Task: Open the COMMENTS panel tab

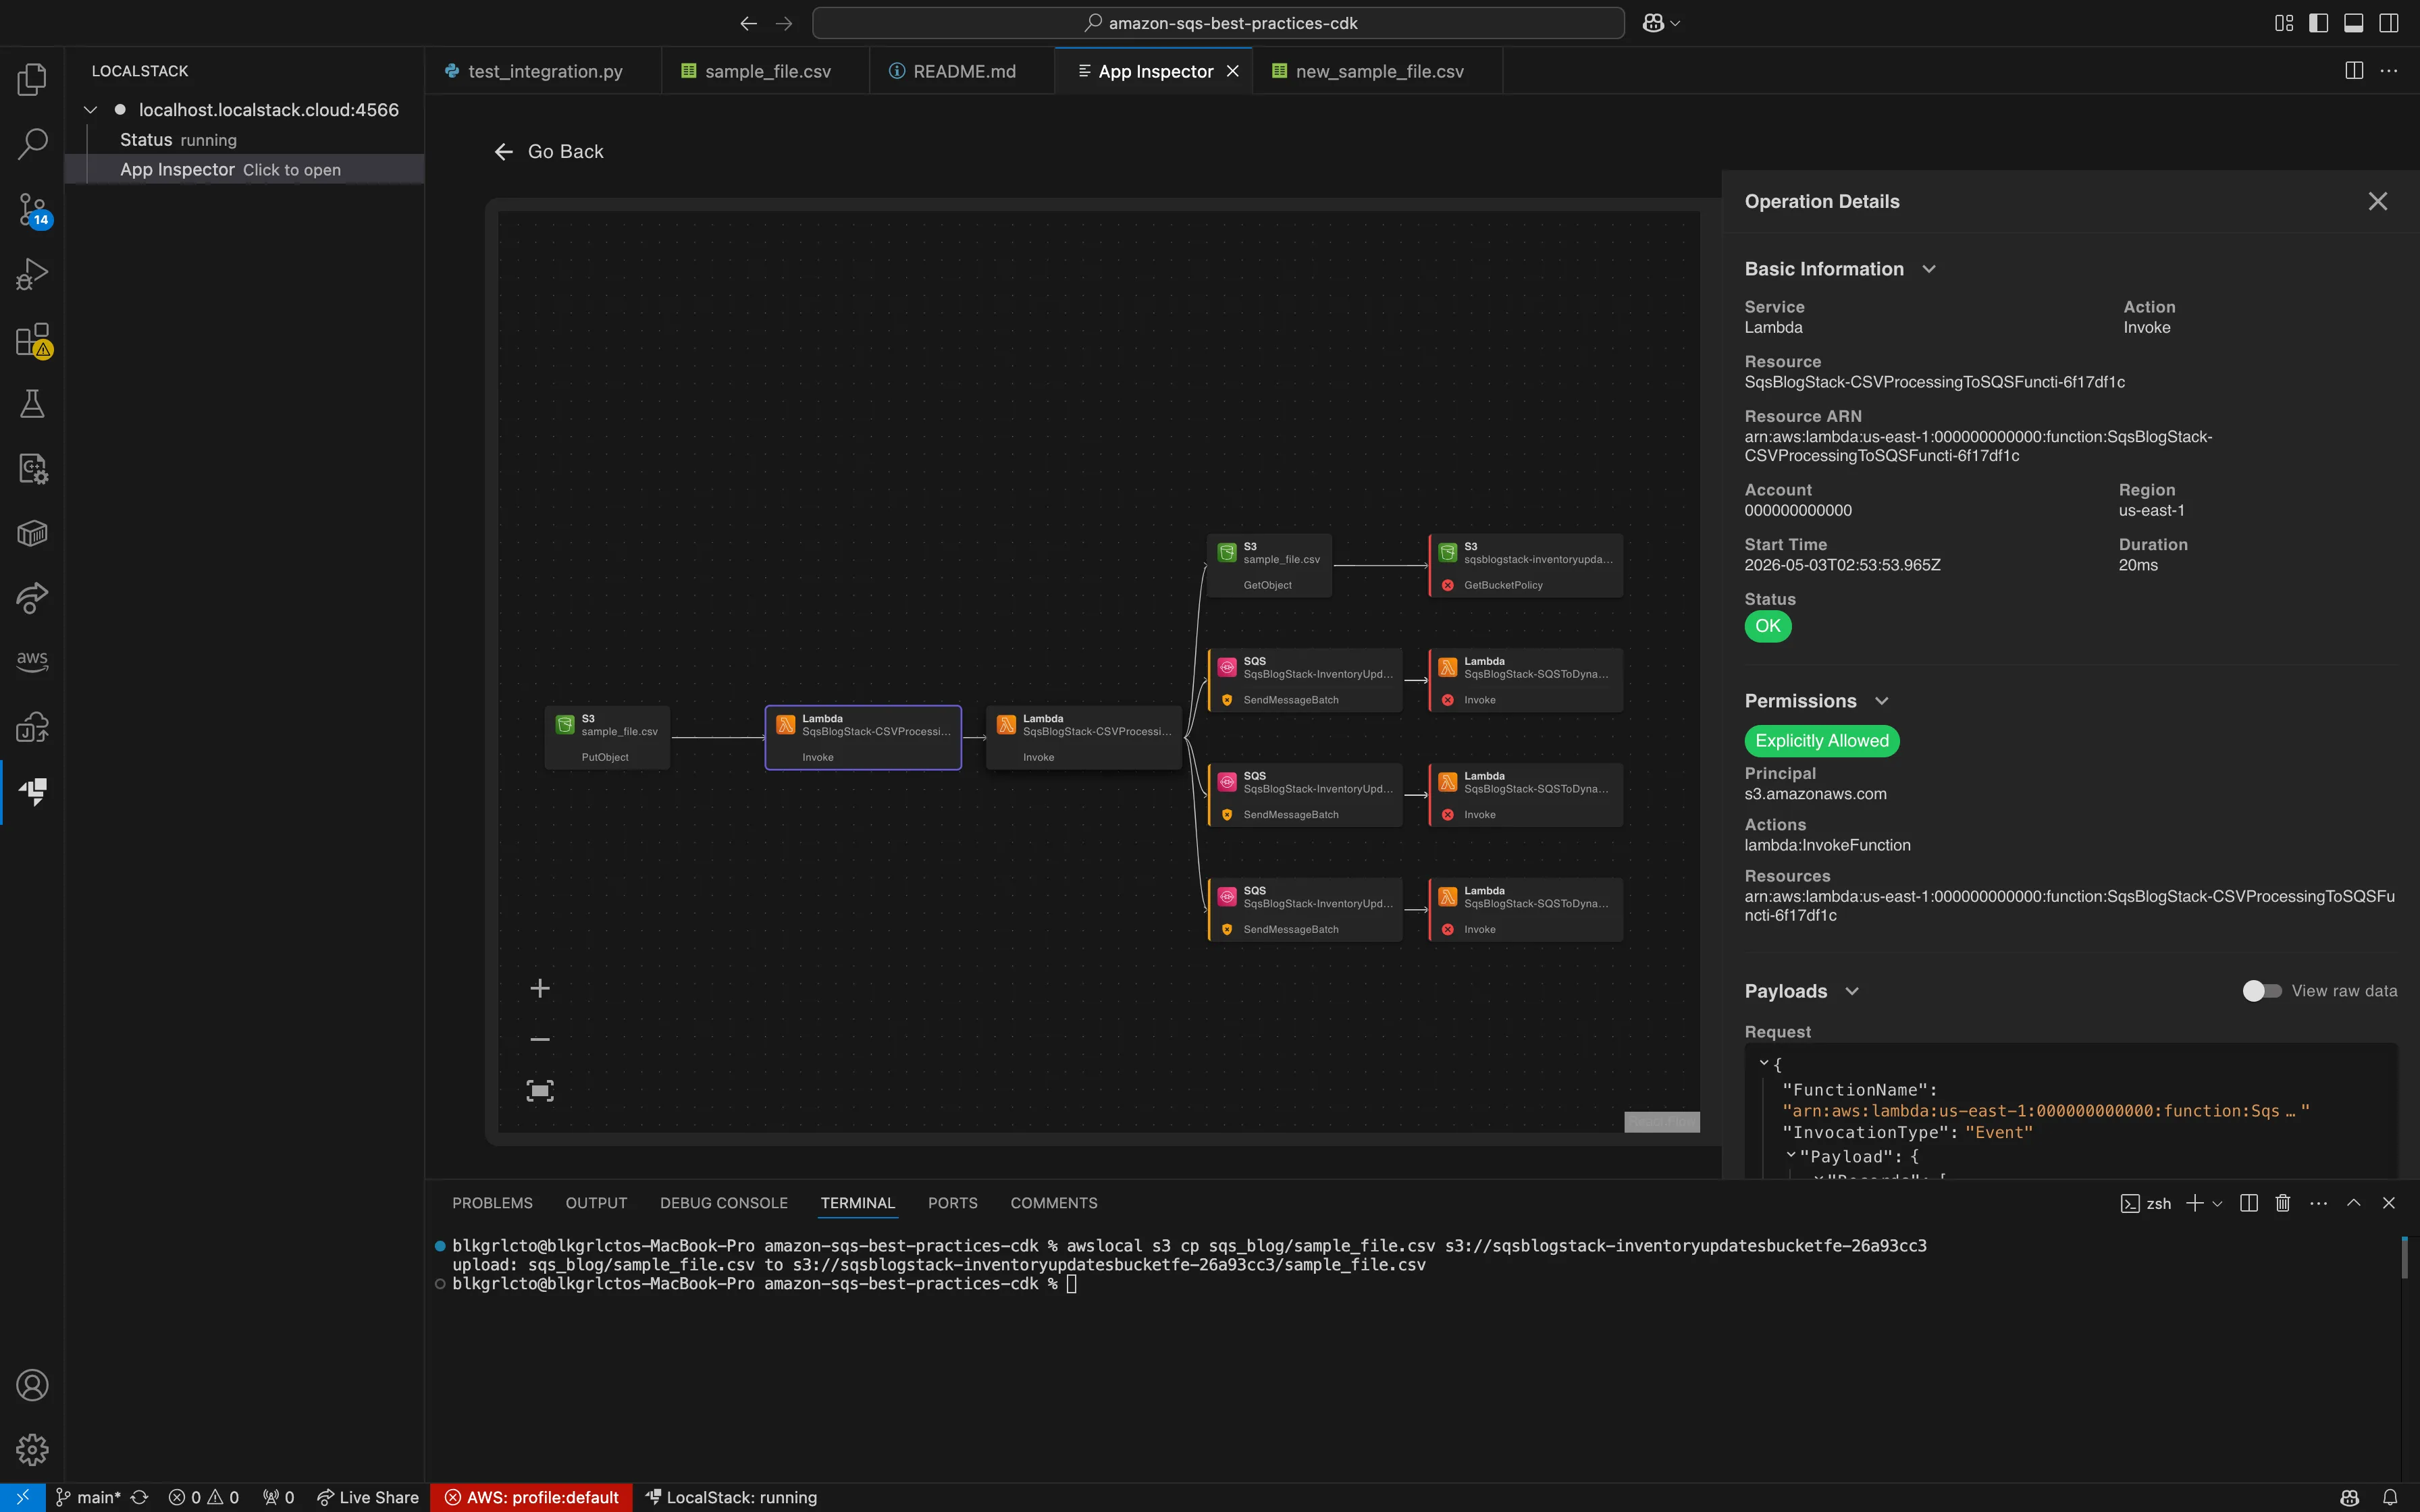Action: [x=1054, y=1203]
